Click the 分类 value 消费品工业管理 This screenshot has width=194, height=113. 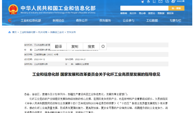(x=82, y=64)
